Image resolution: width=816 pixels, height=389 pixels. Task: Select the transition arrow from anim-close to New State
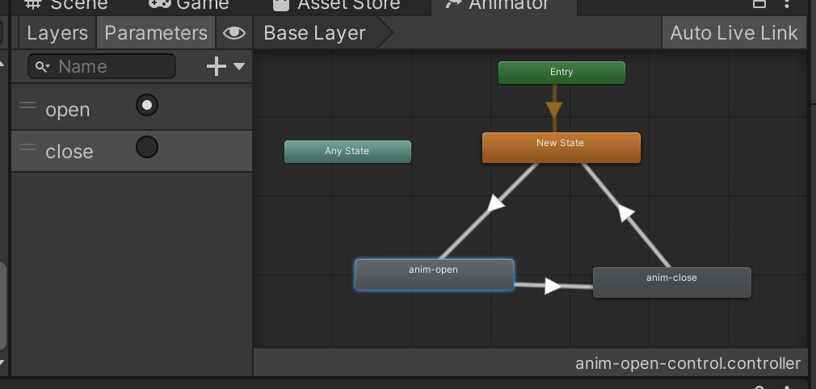625,212
